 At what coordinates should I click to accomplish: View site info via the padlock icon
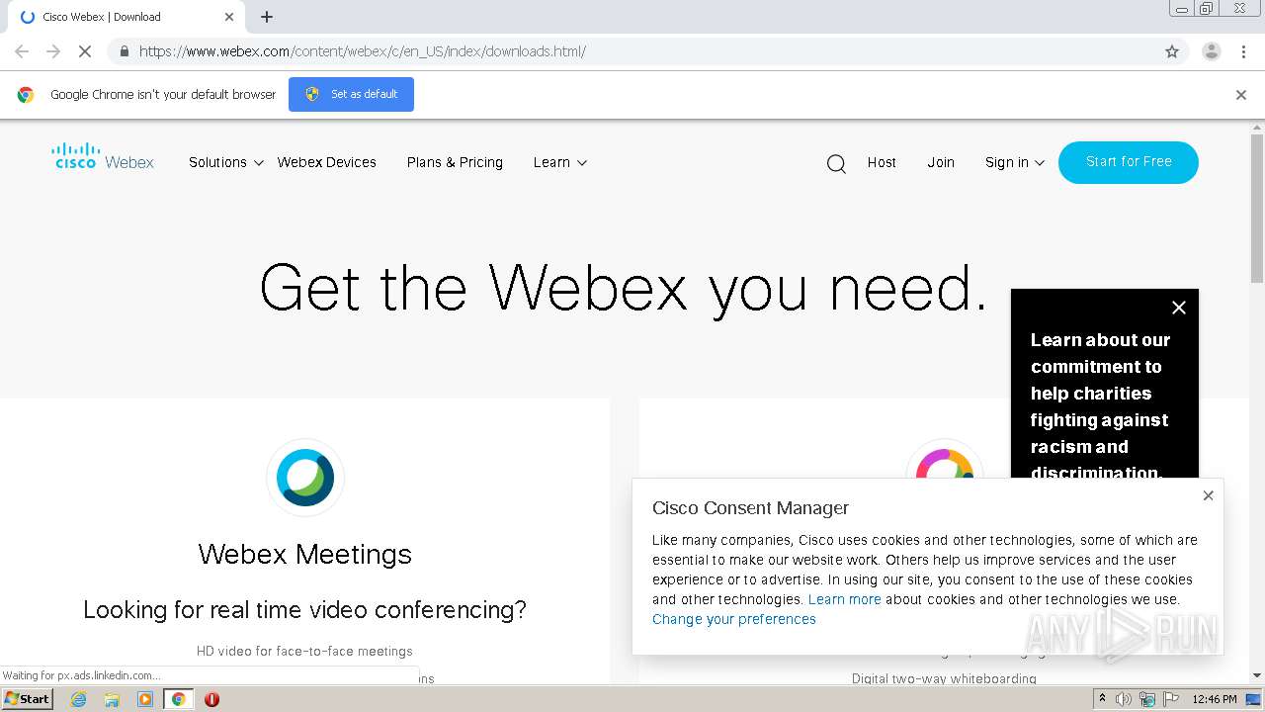point(124,51)
